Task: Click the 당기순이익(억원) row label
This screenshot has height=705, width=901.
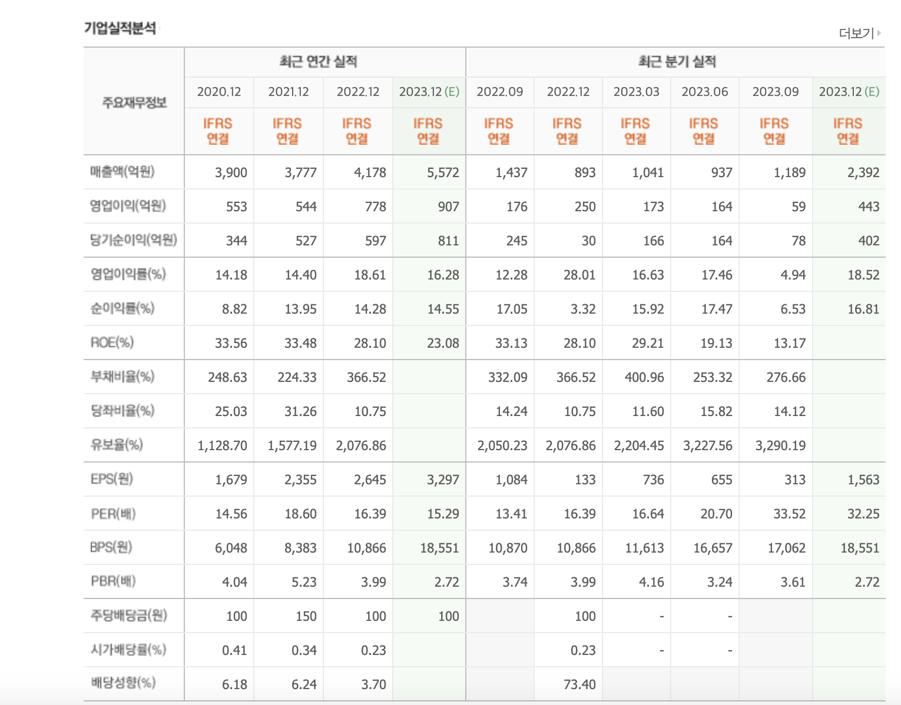Action: click(x=134, y=240)
